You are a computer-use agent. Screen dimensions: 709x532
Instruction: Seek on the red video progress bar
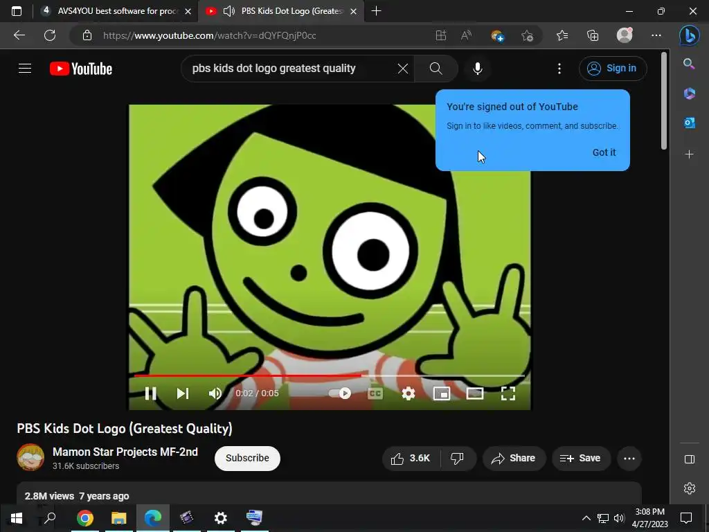click(329, 375)
